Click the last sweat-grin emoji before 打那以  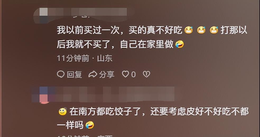(214, 30)
